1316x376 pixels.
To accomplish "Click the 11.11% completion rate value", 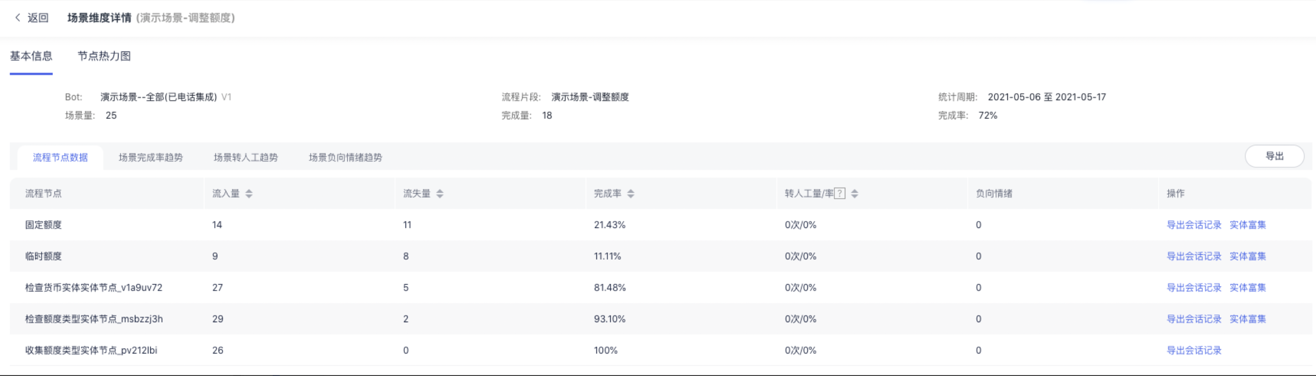I will click(607, 257).
